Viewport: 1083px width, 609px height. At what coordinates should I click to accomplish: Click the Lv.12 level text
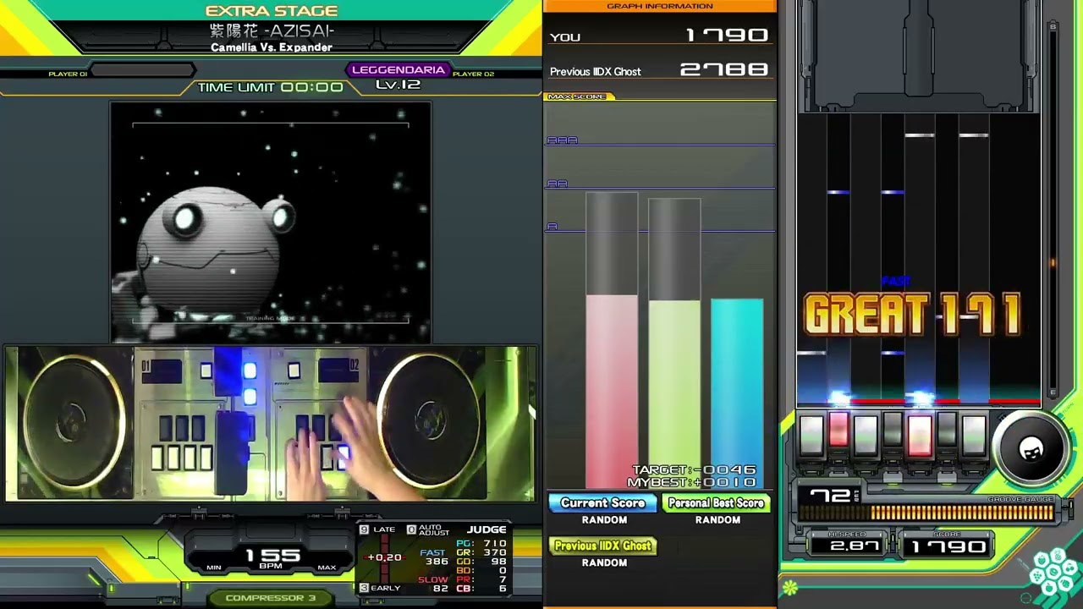398,85
